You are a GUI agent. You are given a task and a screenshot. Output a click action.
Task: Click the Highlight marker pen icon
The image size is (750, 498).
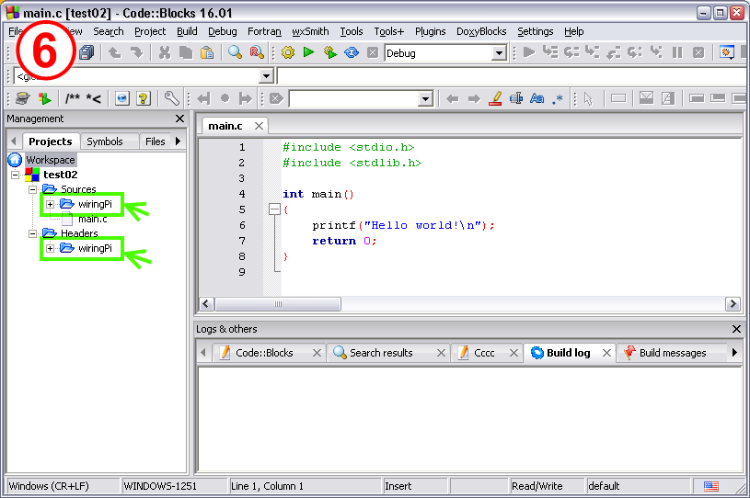[x=495, y=99]
